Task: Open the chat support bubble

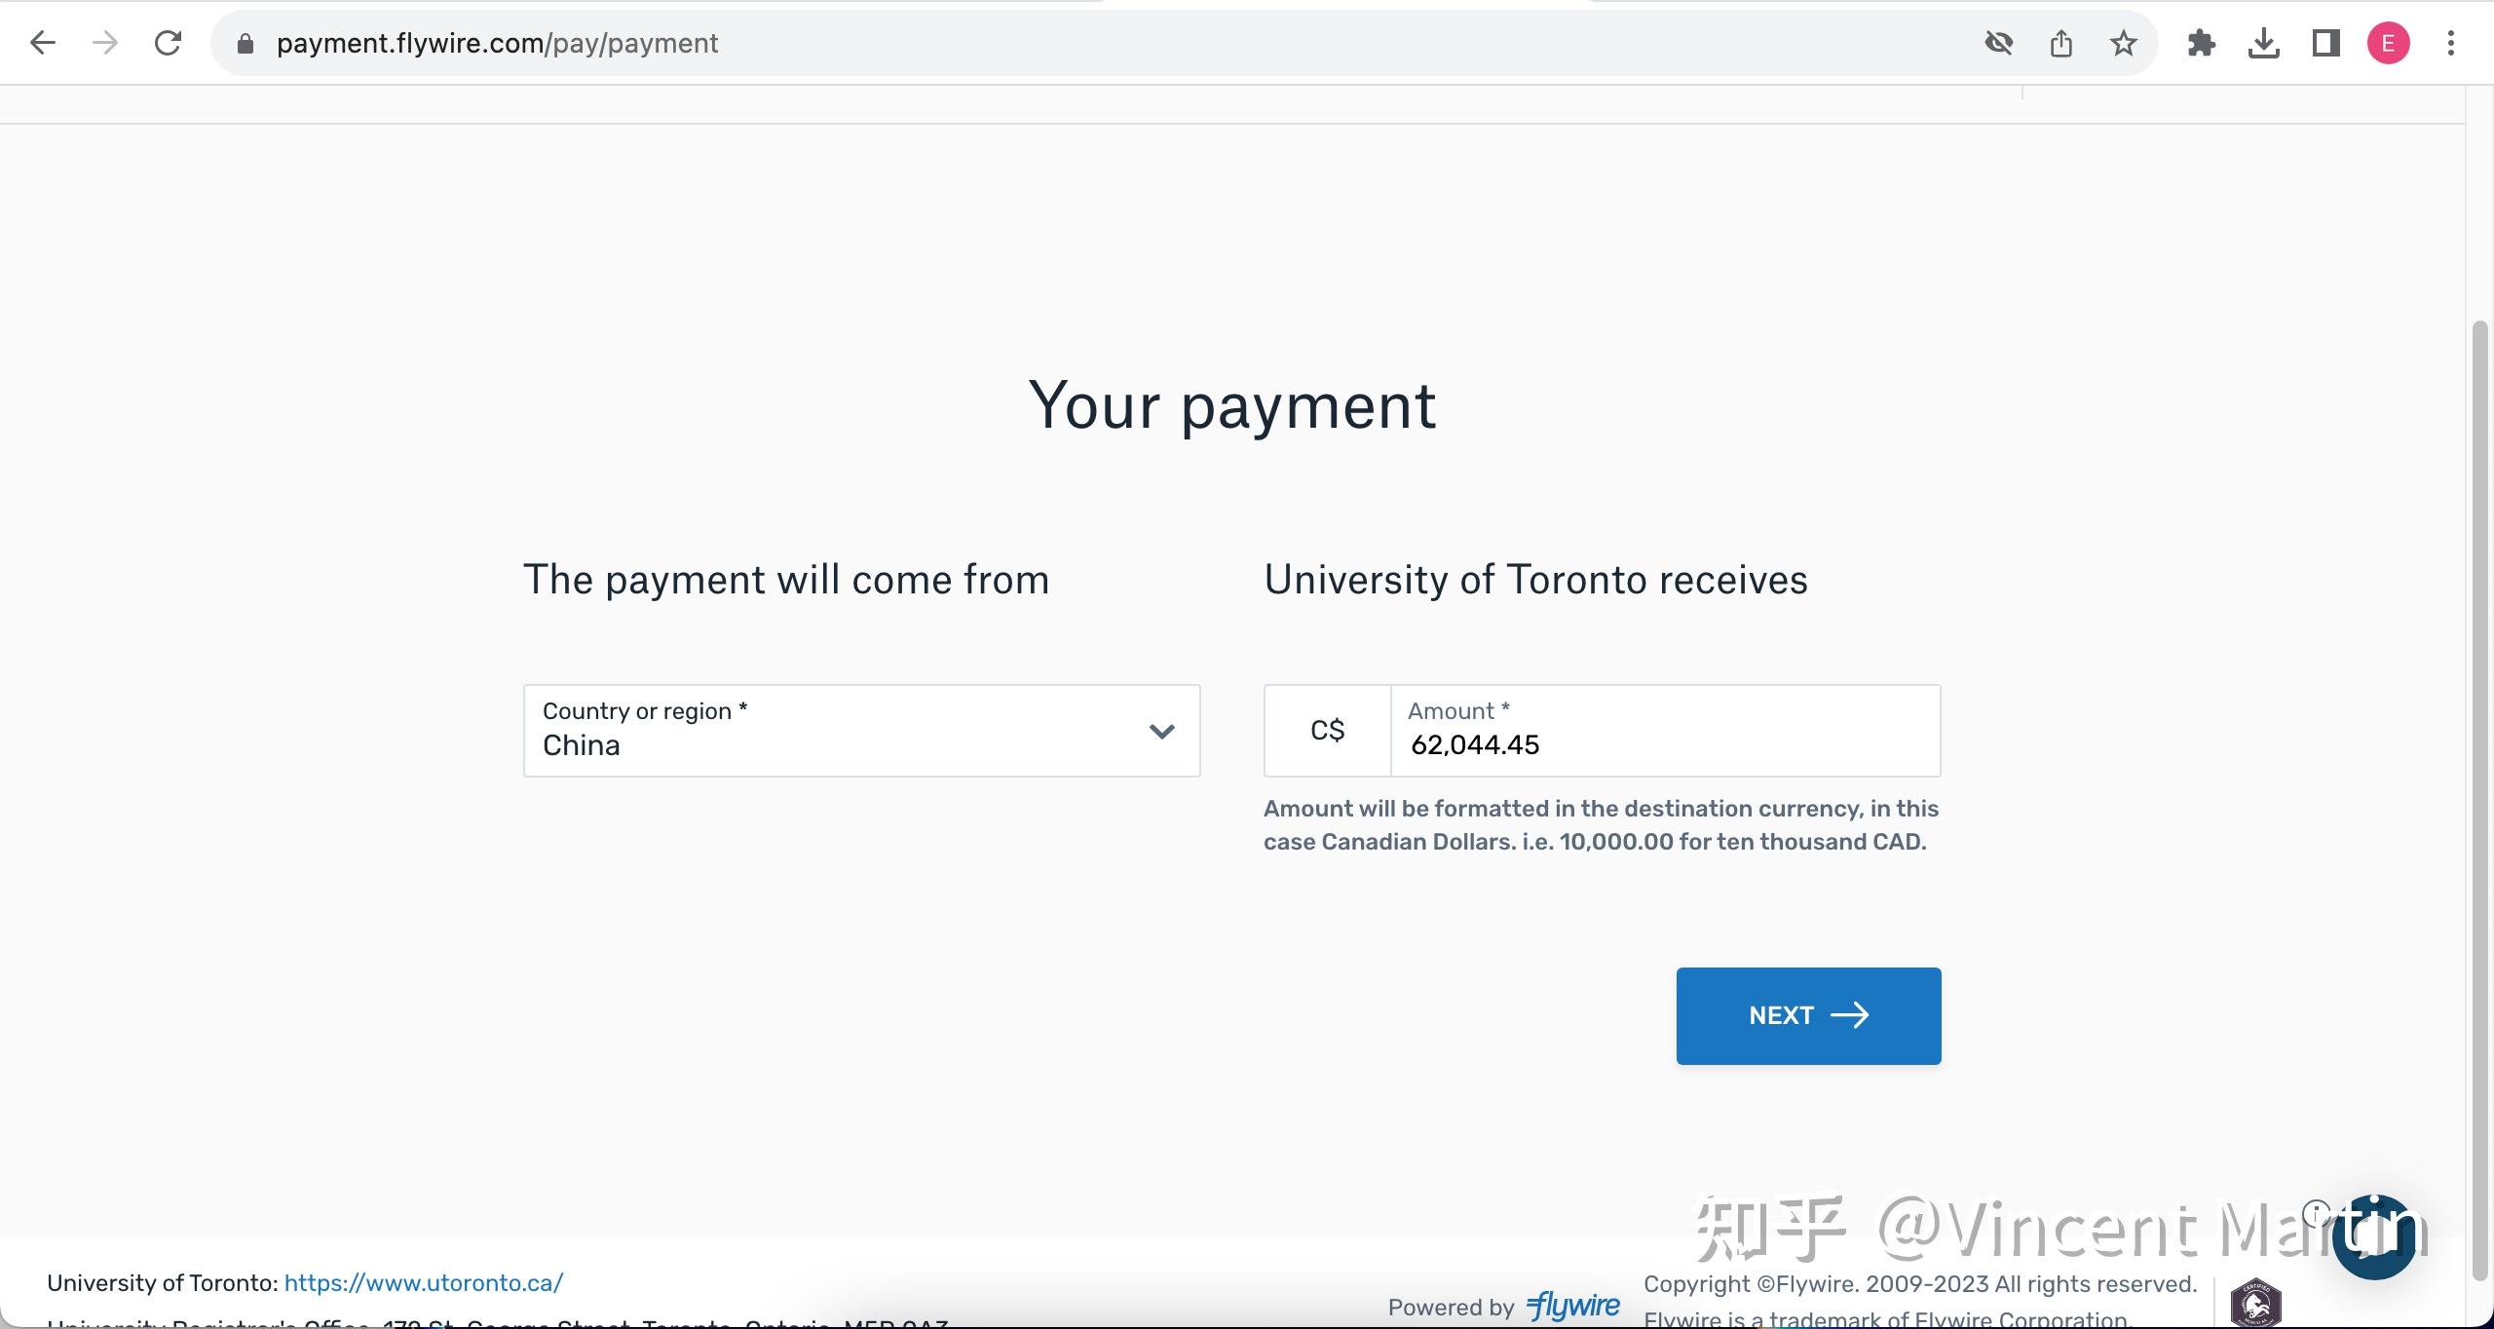Action: (x=2373, y=1237)
